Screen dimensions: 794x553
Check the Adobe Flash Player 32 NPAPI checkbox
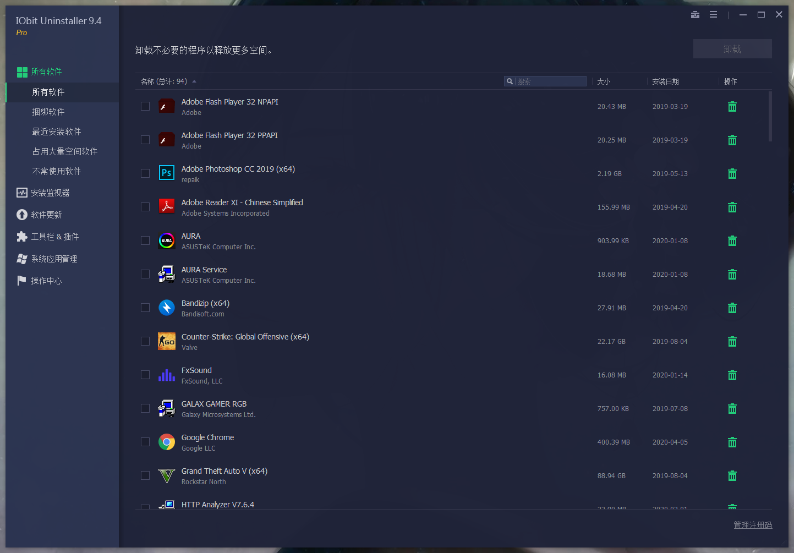click(x=145, y=106)
